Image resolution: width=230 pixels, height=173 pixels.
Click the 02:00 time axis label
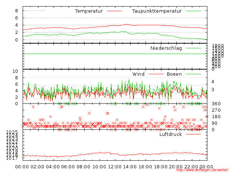pos(37,167)
